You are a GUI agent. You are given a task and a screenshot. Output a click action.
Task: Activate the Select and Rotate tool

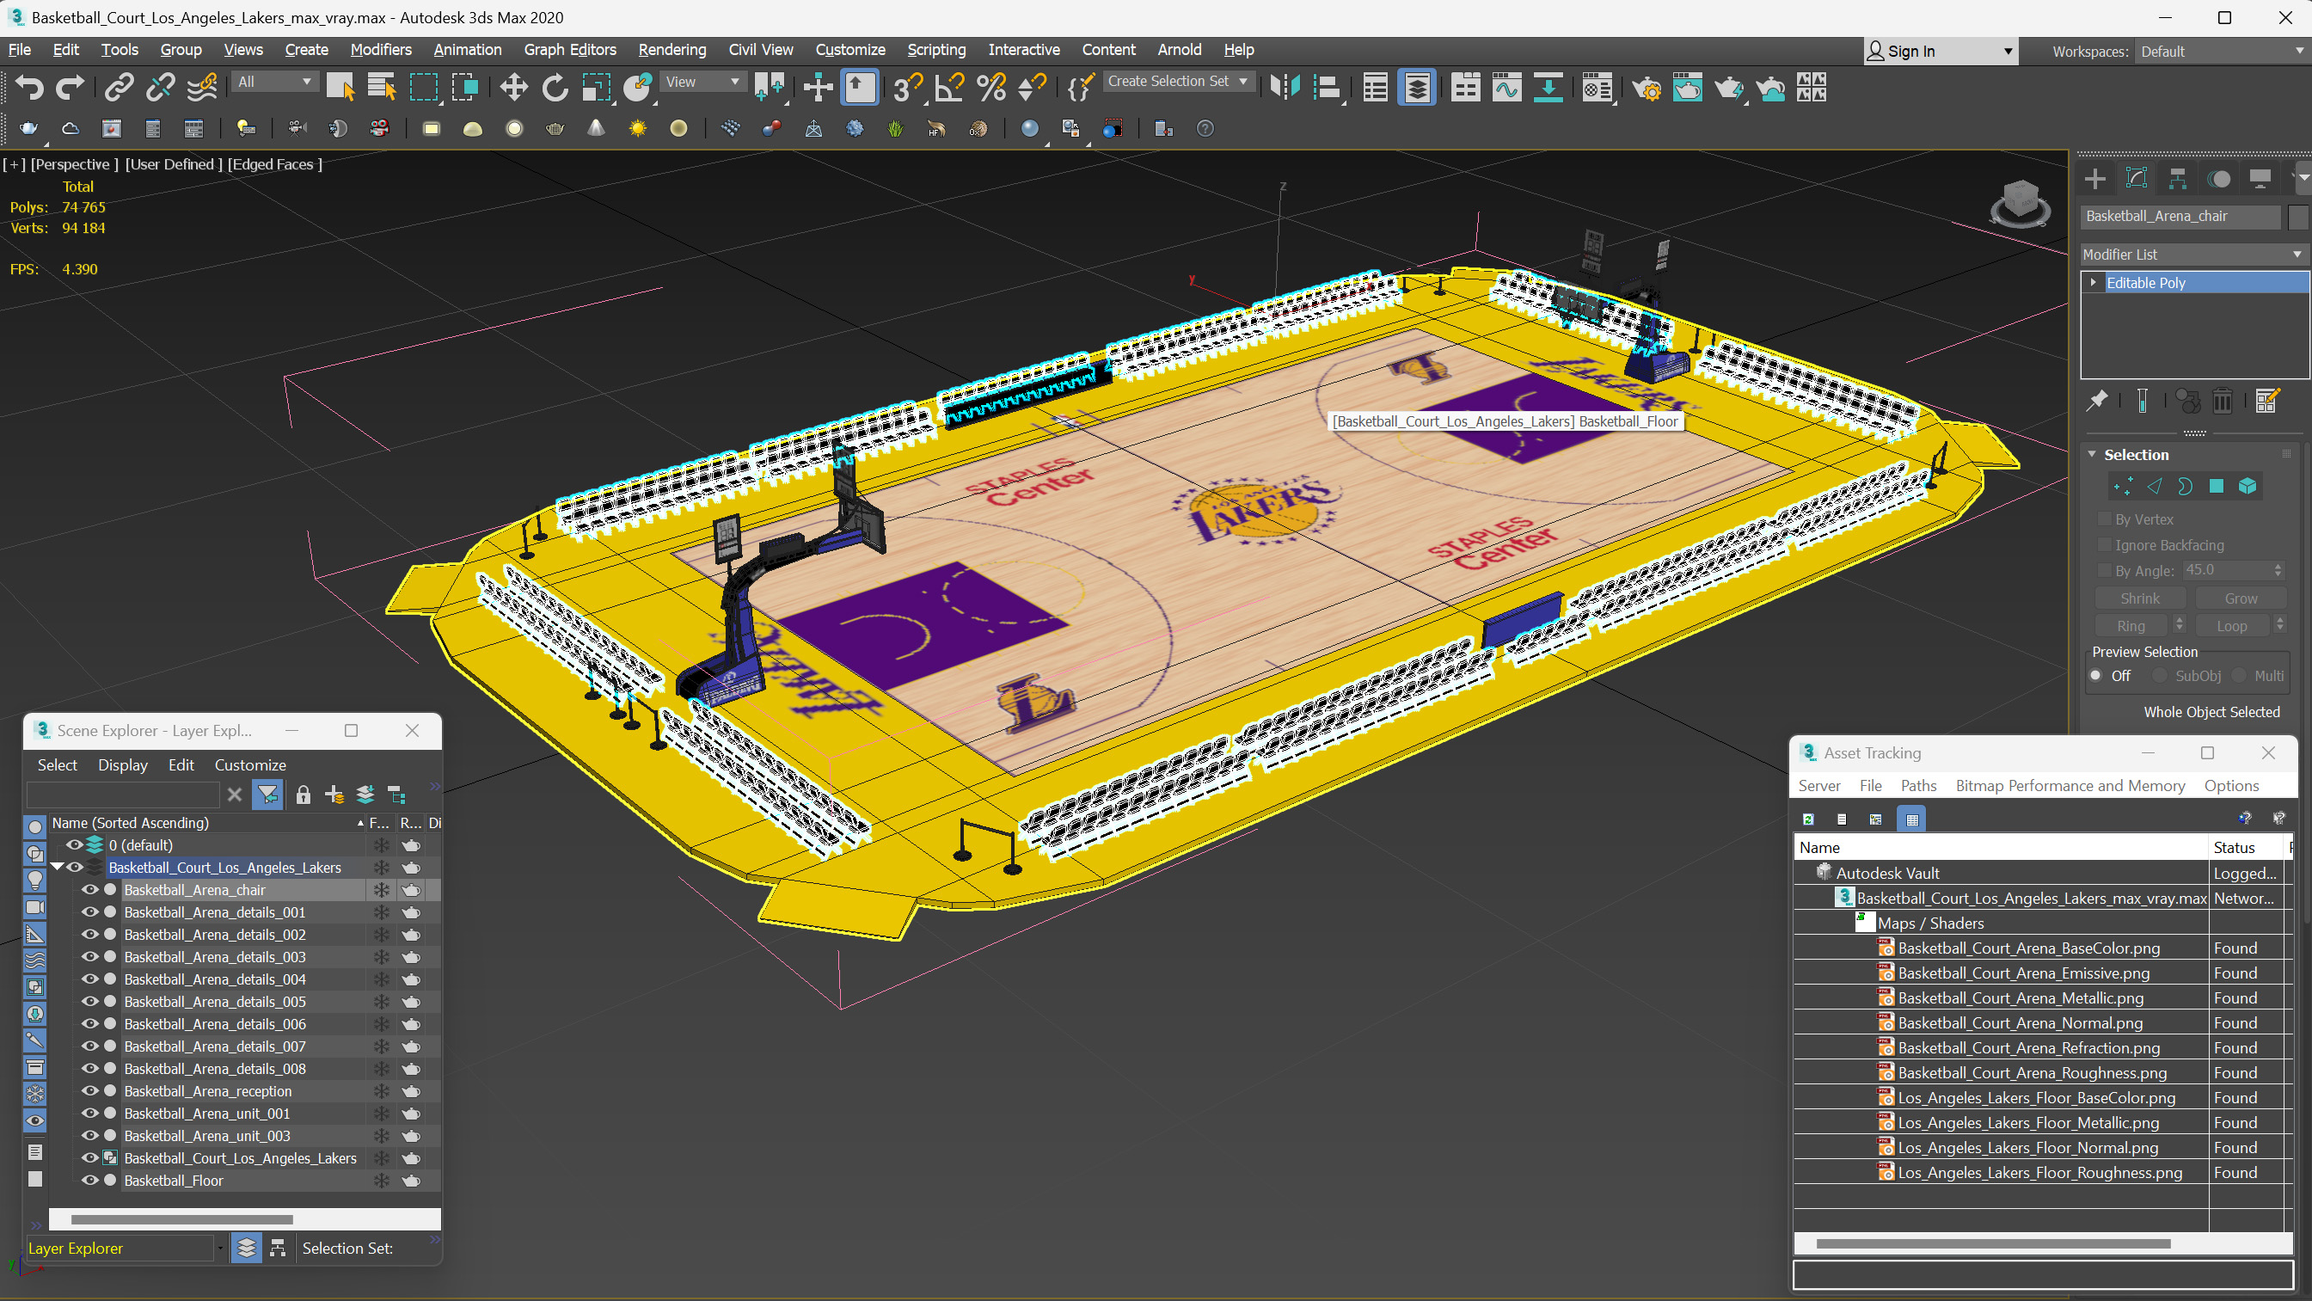pyautogui.click(x=555, y=87)
